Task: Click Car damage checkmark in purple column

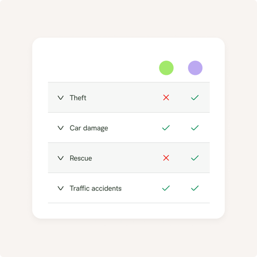Action: [195, 128]
